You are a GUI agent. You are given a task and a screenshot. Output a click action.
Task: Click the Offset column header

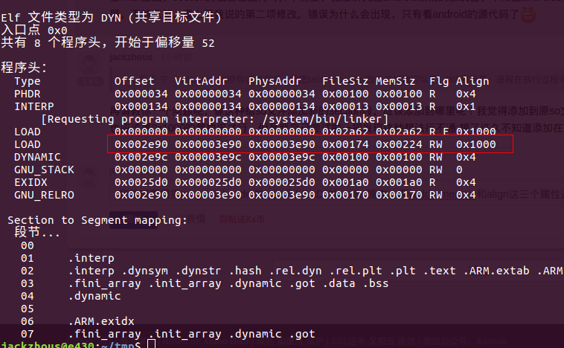(134, 81)
